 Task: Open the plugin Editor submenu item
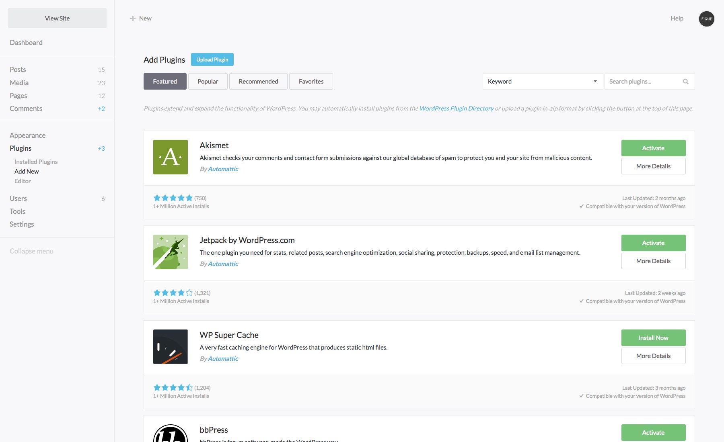(x=23, y=181)
